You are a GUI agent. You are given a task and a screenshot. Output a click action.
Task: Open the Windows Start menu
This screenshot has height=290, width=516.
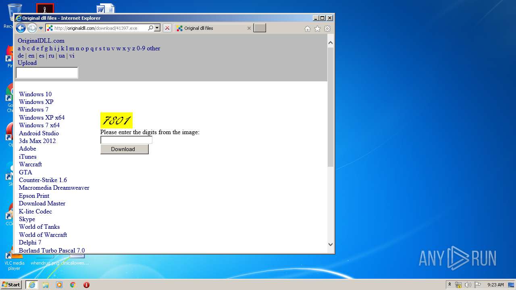(11, 285)
